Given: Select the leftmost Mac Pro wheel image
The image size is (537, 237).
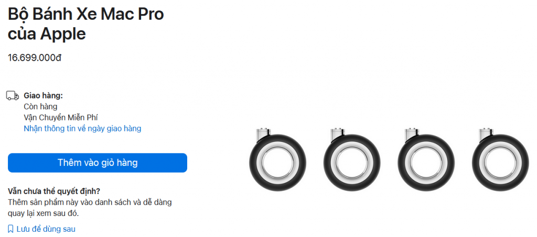Looking at the screenshot, I should point(277,160).
